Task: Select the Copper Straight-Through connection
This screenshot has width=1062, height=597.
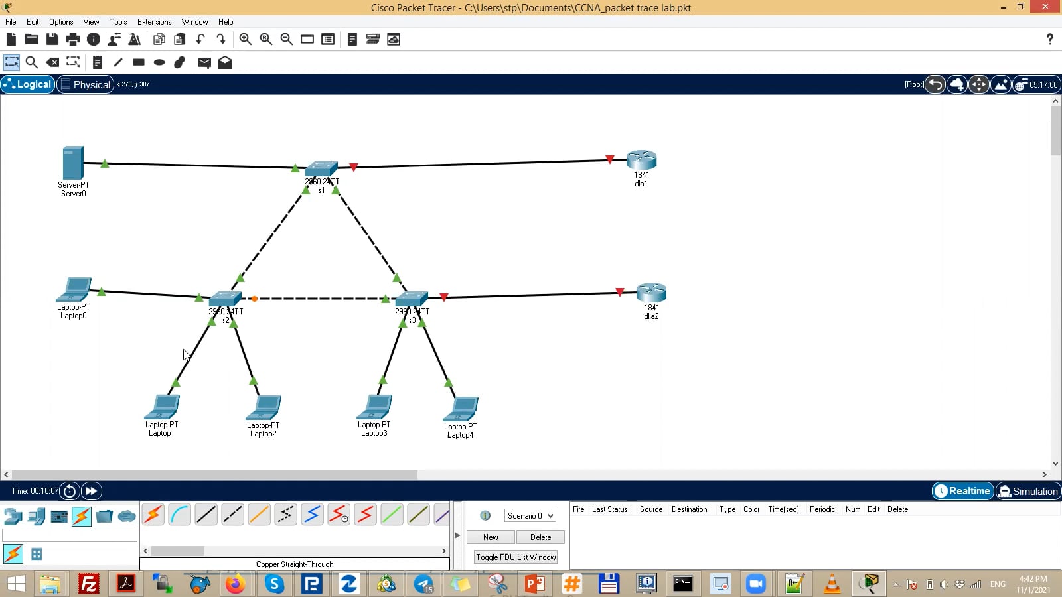Action: 206,514
